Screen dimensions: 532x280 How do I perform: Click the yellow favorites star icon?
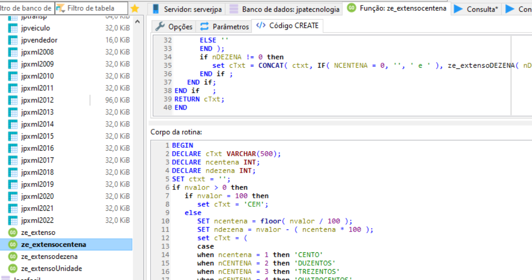[135, 8]
